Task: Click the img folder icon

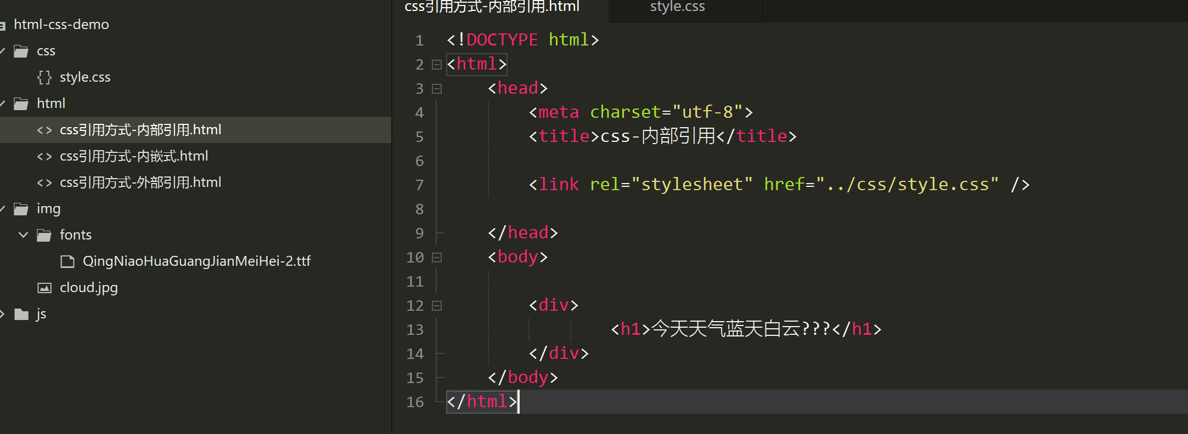Action: [x=21, y=209]
